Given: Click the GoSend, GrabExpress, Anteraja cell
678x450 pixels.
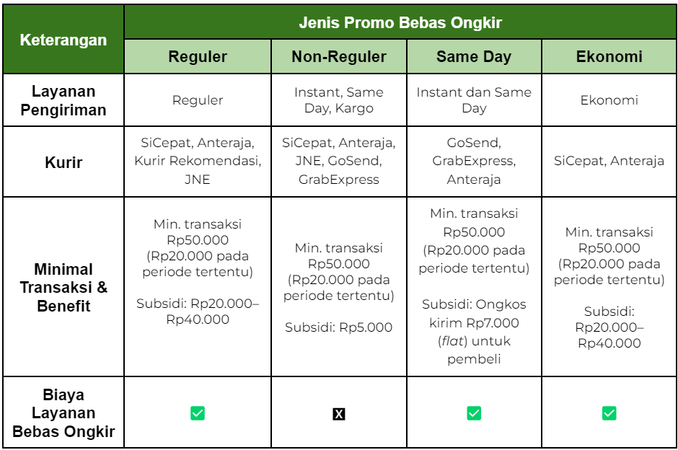Looking at the screenshot, I should pyautogui.click(x=474, y=162).
